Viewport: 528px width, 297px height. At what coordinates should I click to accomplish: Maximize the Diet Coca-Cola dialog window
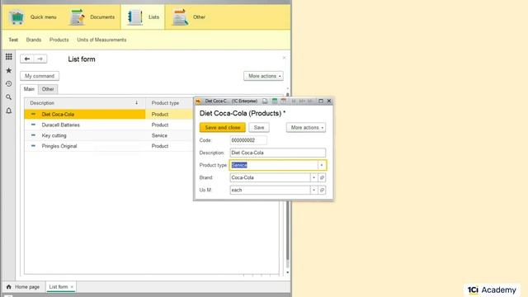click(x=321, y=101)
